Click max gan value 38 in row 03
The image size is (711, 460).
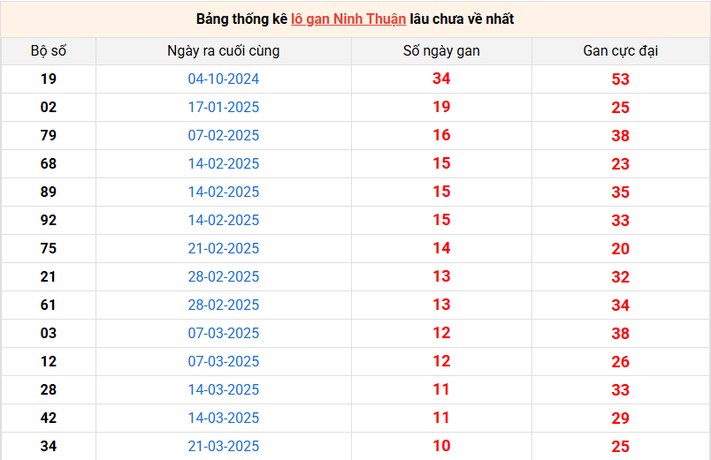click(x=620, y=334)
